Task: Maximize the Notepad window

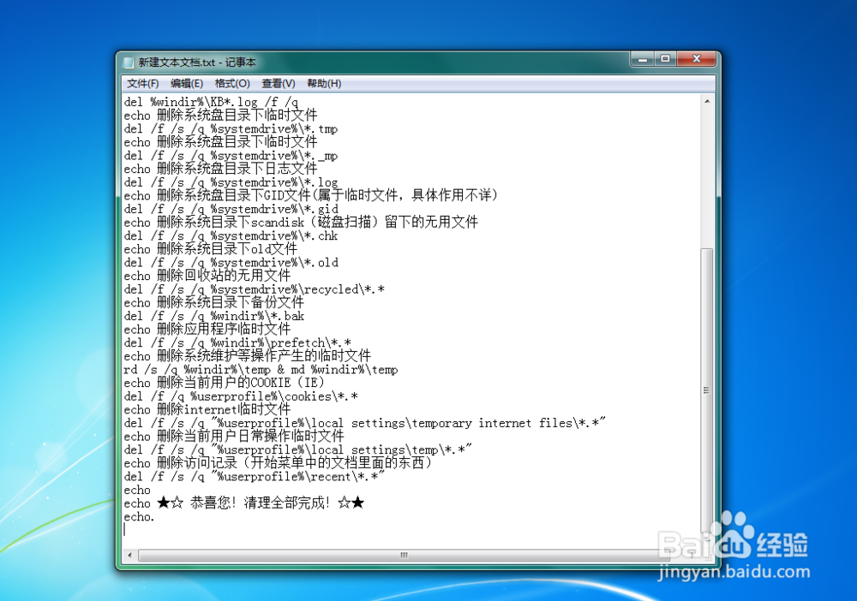Action: 665,59
